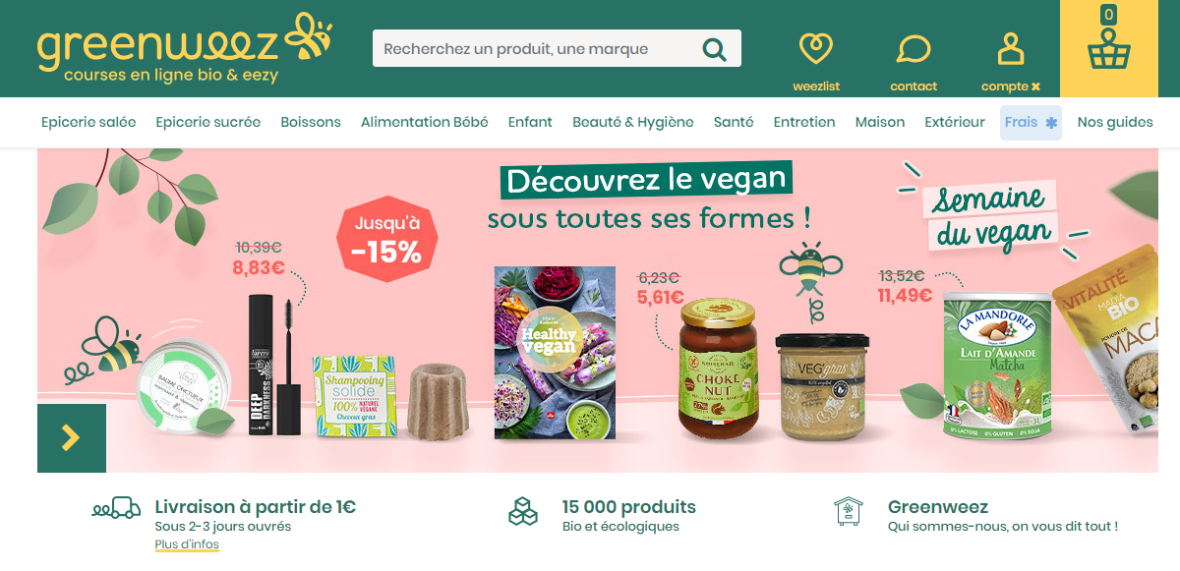The image size is (1180, 571).
Task: Select the Frais snowflake tab
Action: pos(1031,122)
